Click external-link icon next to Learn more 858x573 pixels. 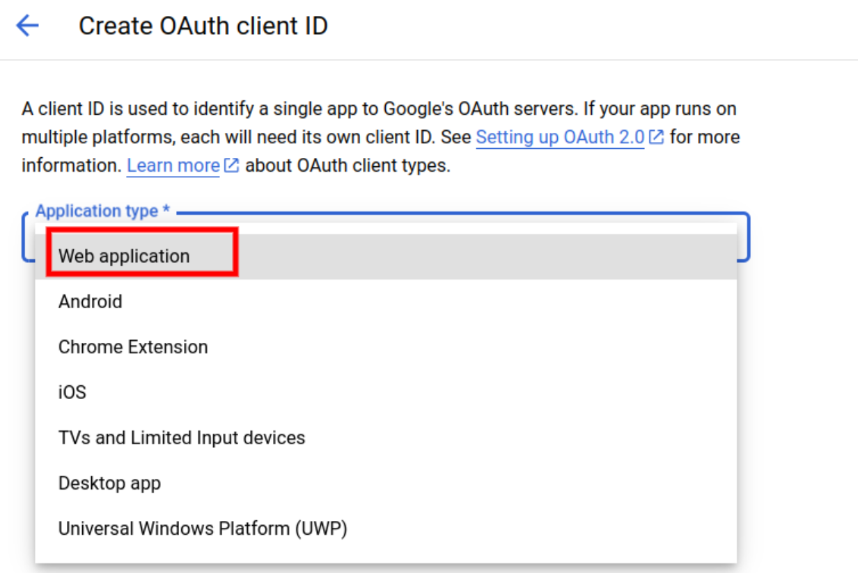(231, 166)
